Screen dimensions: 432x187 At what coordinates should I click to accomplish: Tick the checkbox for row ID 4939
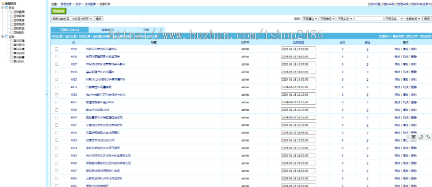[x=57, y=49]
